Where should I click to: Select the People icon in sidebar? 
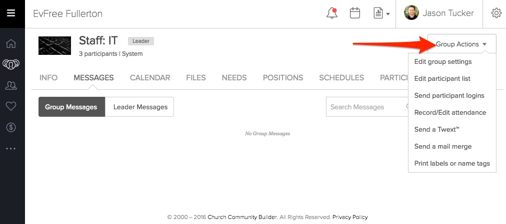point(11,86)
